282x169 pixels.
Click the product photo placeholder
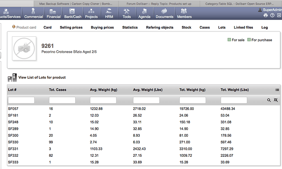coord(24,48)
